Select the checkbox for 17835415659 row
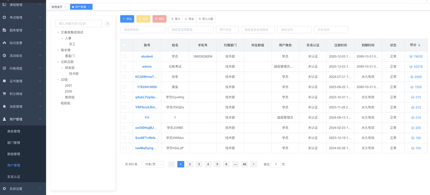The width and height of the screenshot is (430, 195). 124,87
